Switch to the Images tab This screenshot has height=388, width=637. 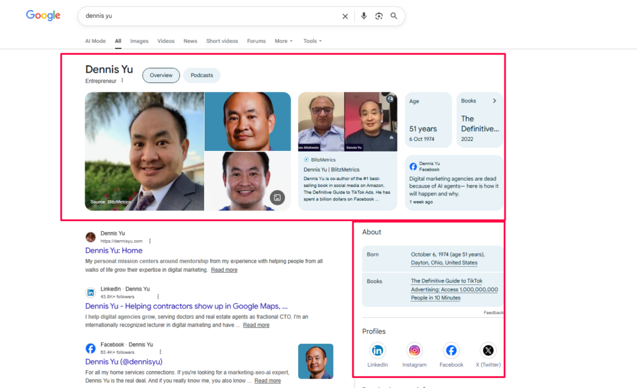click(139, 41)
